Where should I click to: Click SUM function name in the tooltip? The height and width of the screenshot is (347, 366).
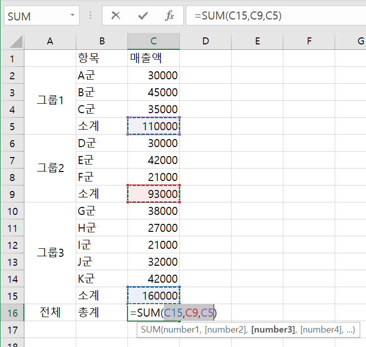pos(150,330)
